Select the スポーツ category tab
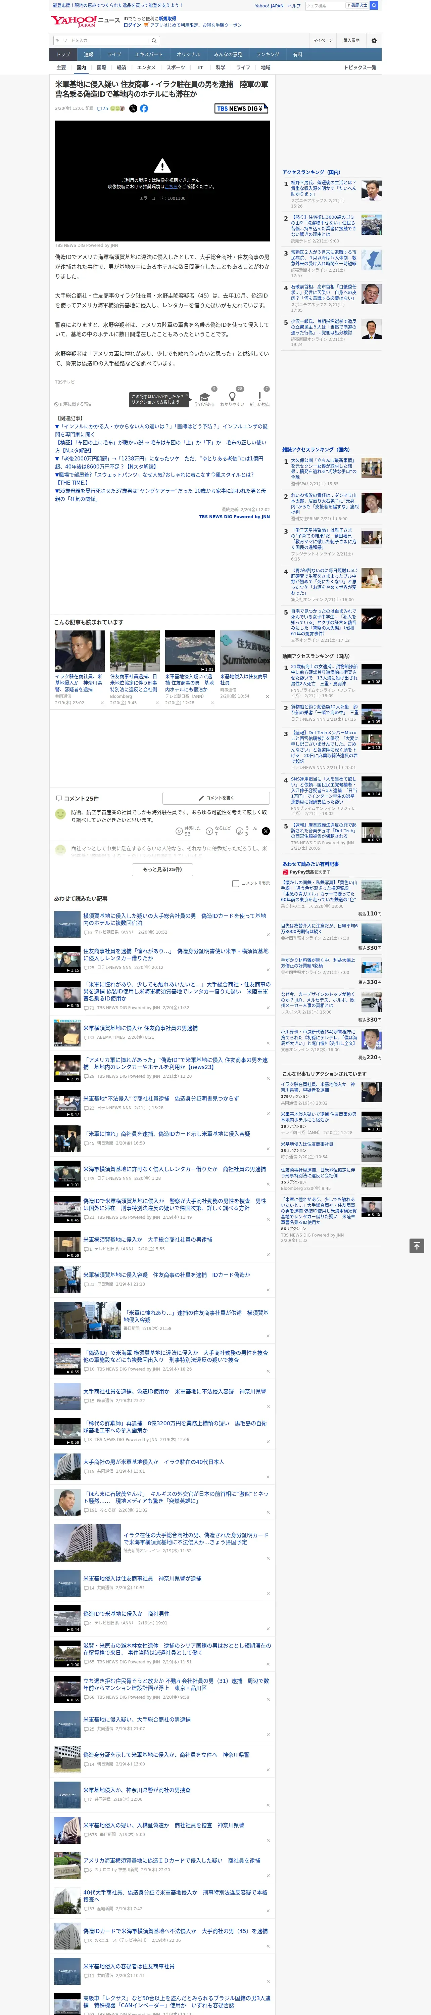 pos(176,67)
